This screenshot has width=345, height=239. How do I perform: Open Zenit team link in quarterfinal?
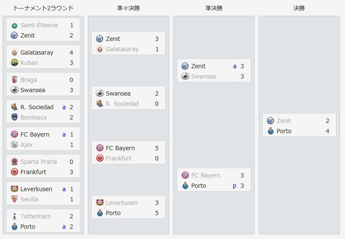coord(113,39)
